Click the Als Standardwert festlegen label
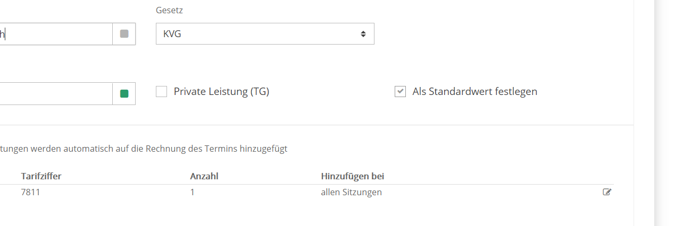 pyautogui.click(x=475, y=92)
